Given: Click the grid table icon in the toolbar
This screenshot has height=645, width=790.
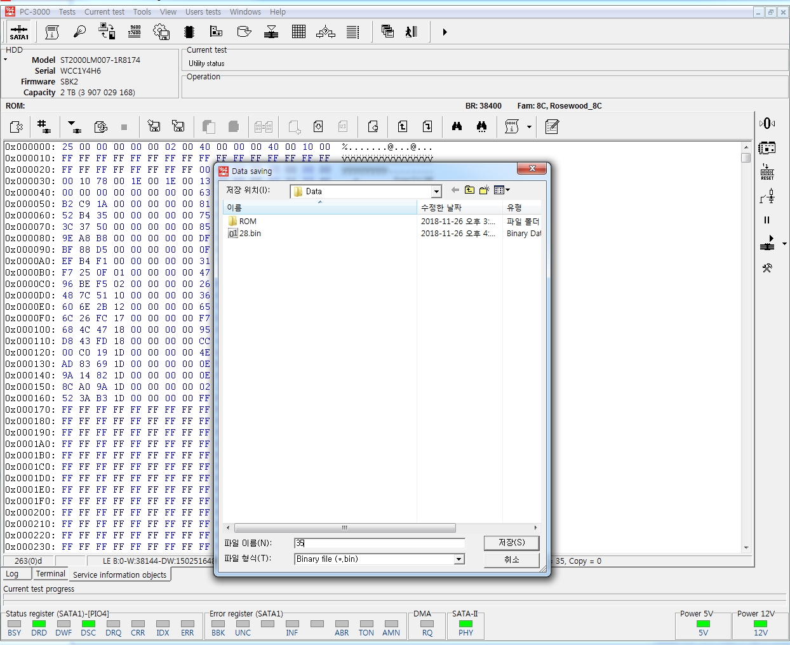Looking at the screenshot, I should [x=298, y=32].
